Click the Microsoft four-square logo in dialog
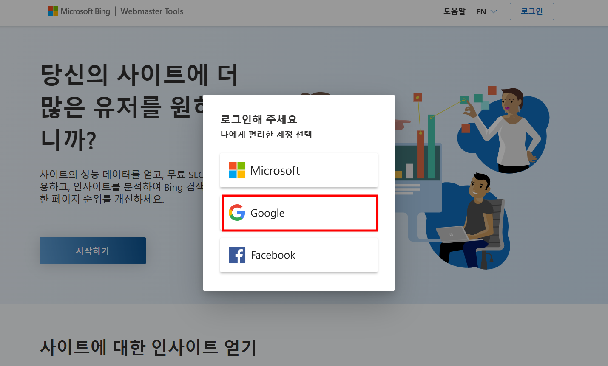This screenshot has width=608, height=366. [237, 170]
